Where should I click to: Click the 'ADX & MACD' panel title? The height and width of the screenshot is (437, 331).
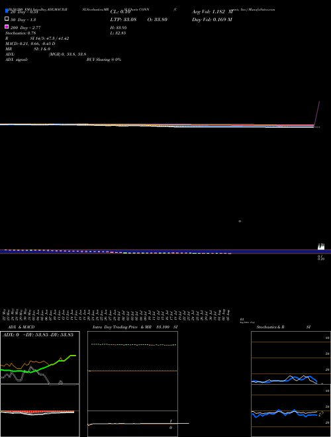(21, 327)
